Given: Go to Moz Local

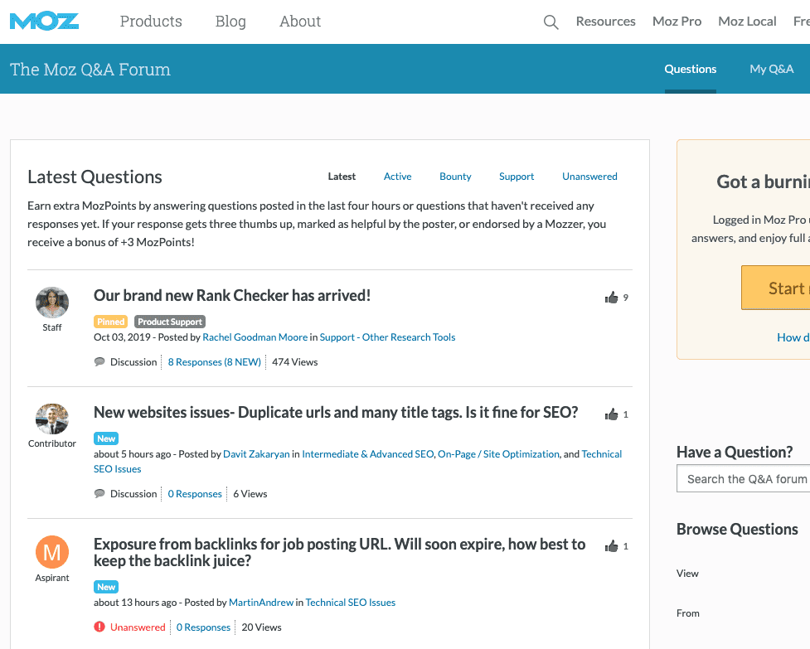Looking at the screenshot, I should [747, 22].
